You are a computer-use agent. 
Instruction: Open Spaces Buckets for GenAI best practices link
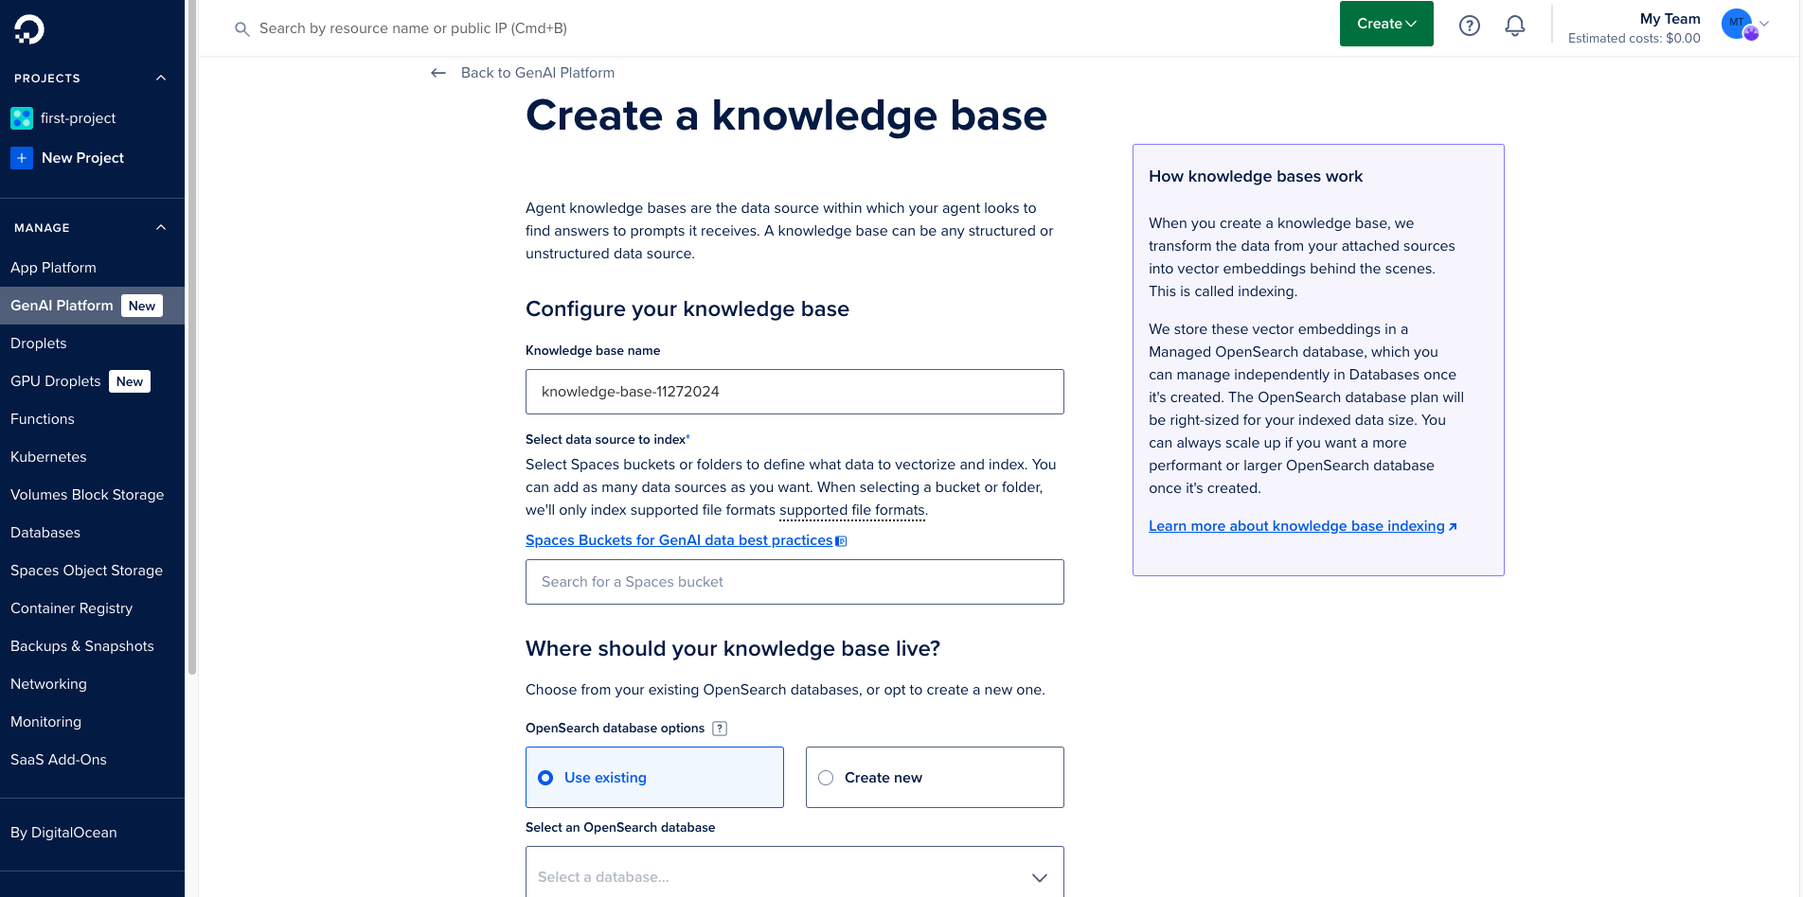tap(679, 540)
